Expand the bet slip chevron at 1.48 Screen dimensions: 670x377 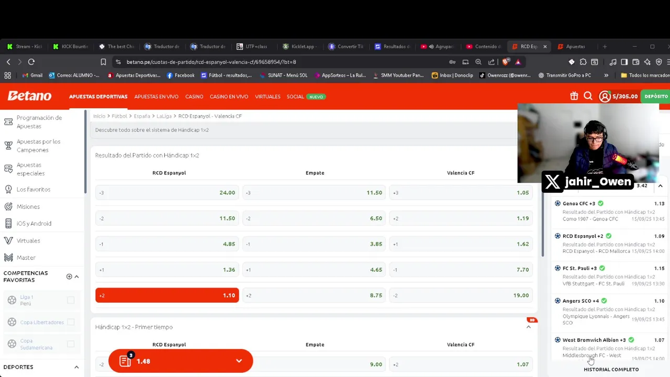[x=239, y=361]
